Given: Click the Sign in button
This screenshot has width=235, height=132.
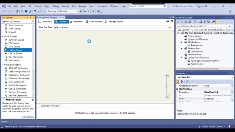Looking at the screenshot, I should coord(200,6).
